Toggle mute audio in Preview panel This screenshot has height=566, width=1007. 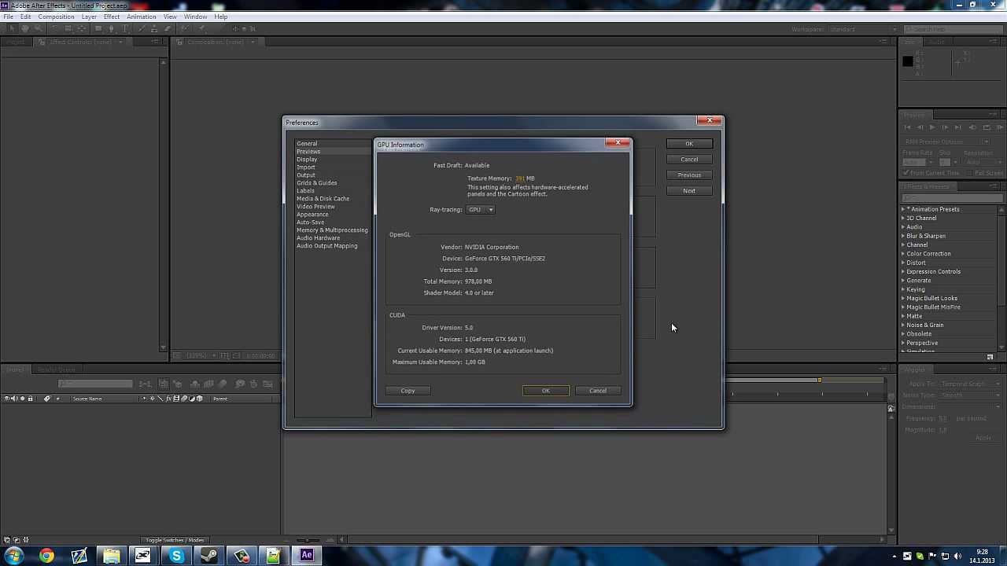click(973, 127)
